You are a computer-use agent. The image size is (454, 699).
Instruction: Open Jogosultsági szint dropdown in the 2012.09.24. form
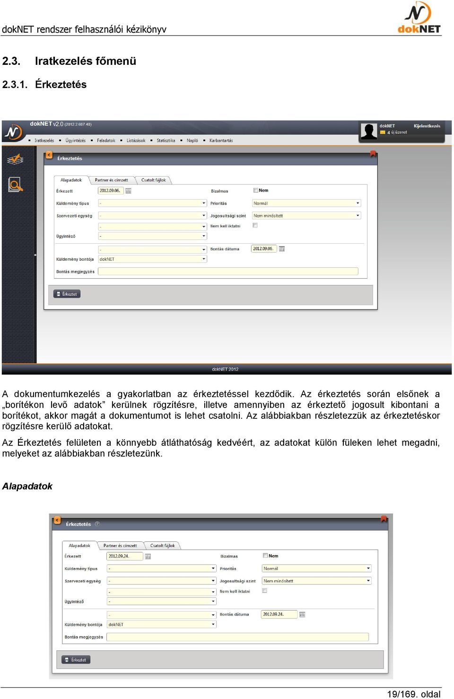coord(317,581)
